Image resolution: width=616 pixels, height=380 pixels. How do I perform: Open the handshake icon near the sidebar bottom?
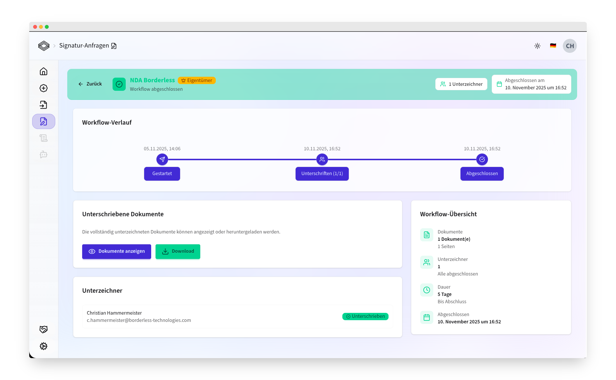coord(43,329)
